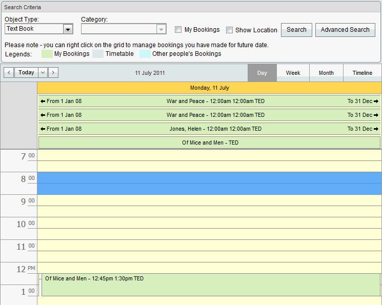Click the 11:00 time slot row

click(x=210, y=246)
